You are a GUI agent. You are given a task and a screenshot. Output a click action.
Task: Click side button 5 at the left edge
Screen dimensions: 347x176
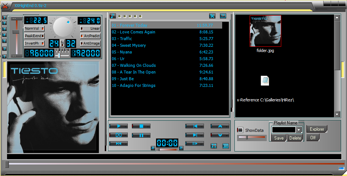click(x=4, y=41)
